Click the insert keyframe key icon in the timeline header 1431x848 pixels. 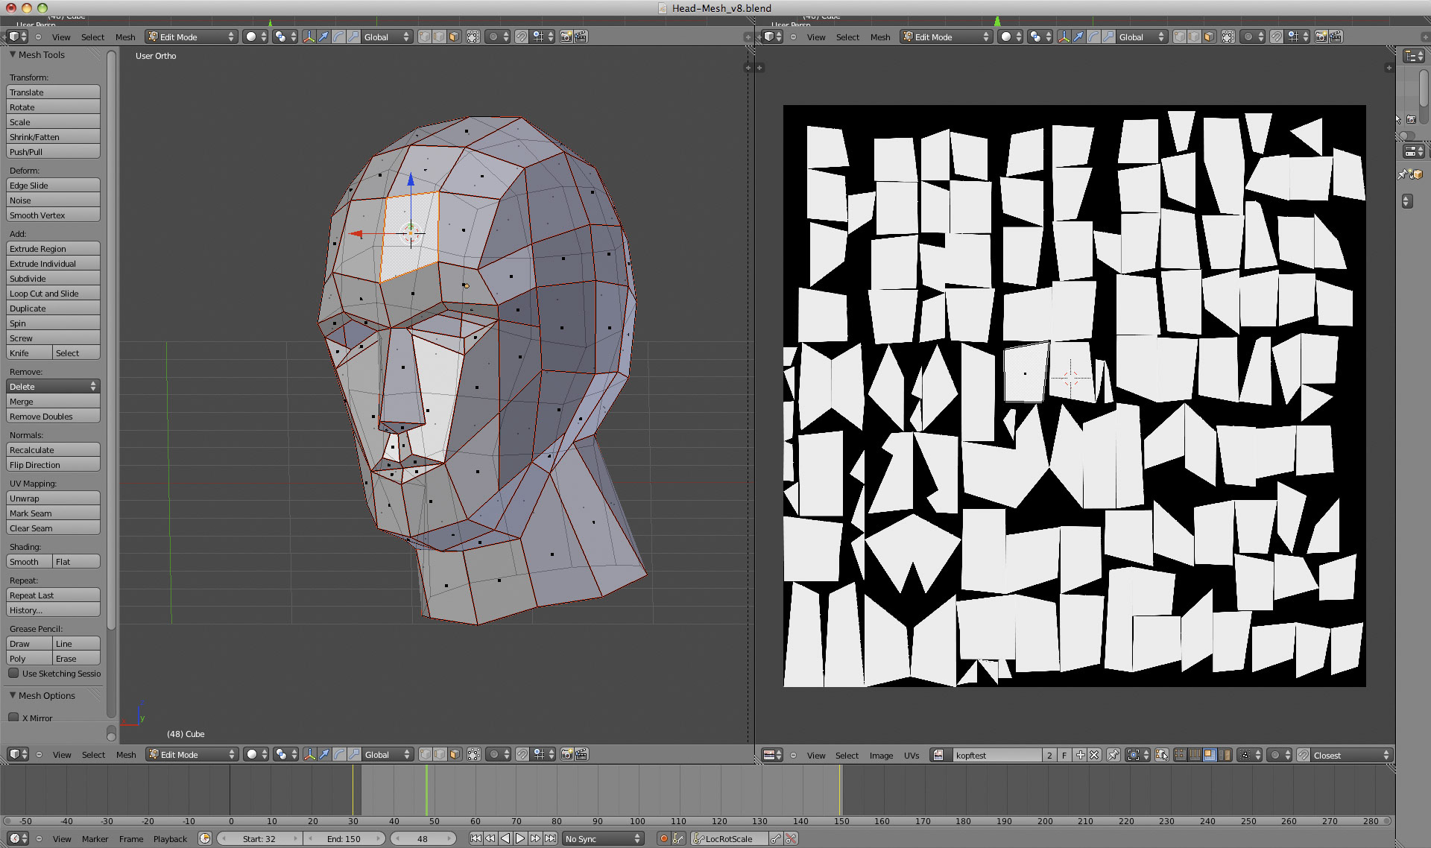[777, 838]
